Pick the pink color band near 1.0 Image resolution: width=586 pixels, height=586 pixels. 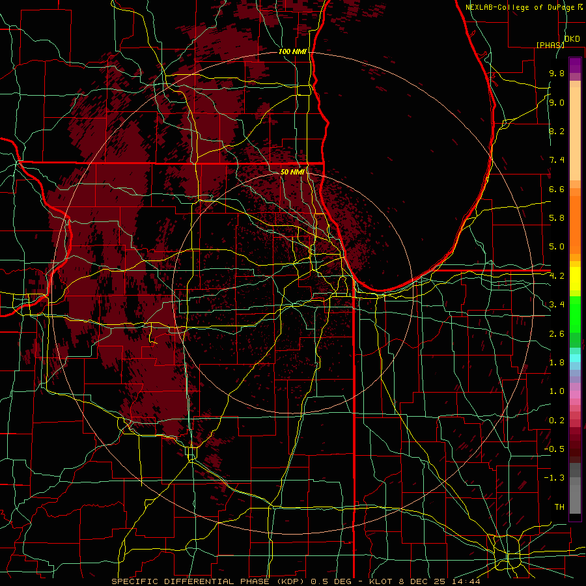coord(575,395)
